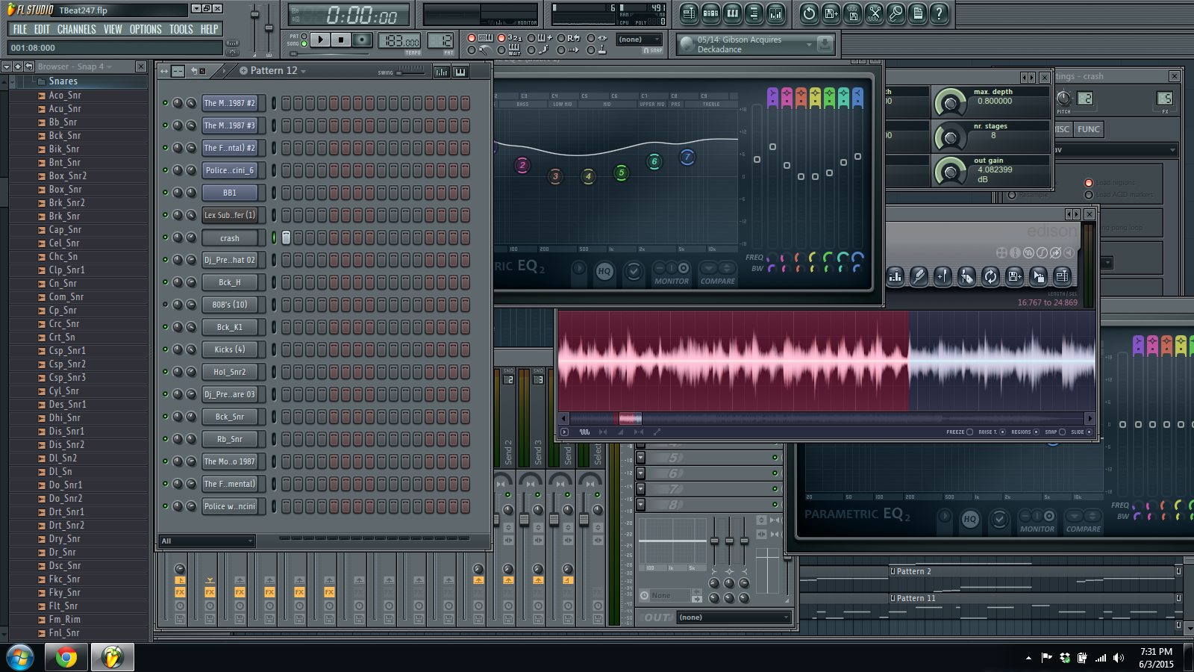Launch FL Studio from Windows taskbar

click(113, 657)
